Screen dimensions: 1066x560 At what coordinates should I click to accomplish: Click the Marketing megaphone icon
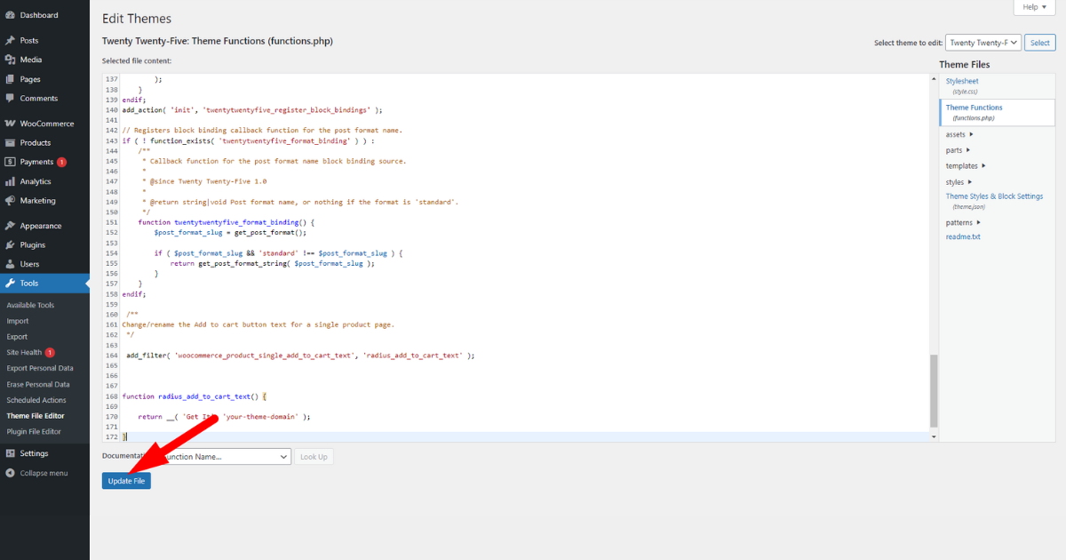coord(10,200)
